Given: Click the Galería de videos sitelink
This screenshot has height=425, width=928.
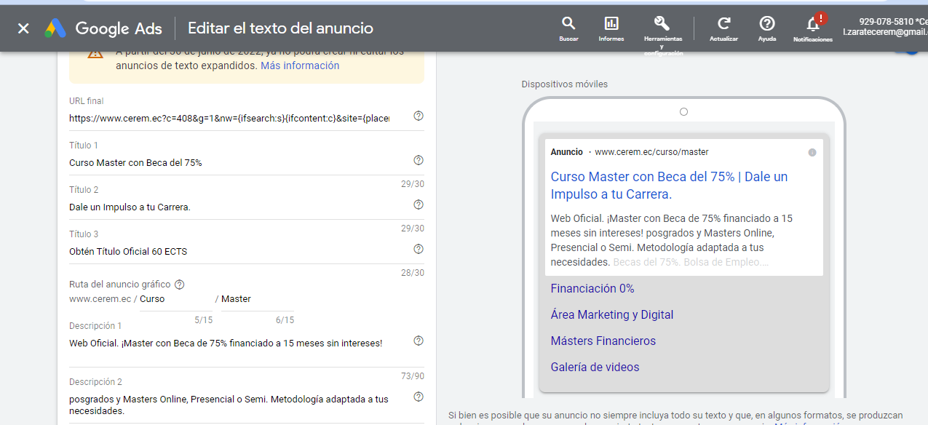Looking at the screenshot, I should [x=595, y=367].
